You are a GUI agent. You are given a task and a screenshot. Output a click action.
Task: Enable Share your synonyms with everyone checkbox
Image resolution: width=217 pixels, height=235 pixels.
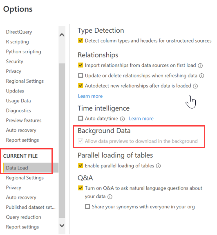tap(87, 206)
